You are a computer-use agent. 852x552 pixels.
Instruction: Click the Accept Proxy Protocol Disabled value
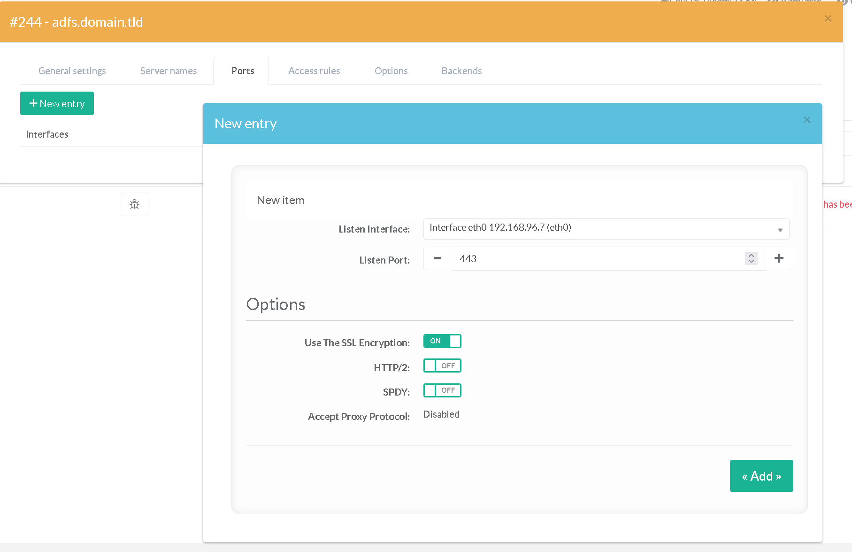point(441,414)
